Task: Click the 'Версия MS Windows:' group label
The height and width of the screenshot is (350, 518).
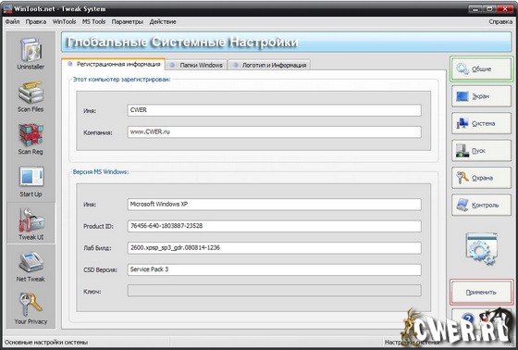Action: (101, 172)
